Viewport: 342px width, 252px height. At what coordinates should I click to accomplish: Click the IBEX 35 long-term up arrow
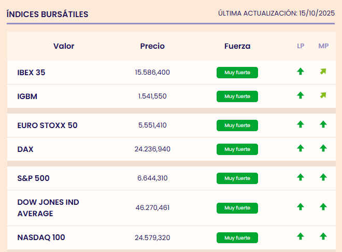coord(300,72)
